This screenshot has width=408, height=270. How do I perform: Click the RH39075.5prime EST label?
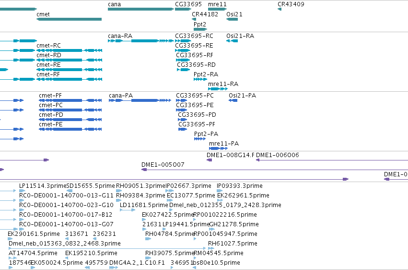170,253
